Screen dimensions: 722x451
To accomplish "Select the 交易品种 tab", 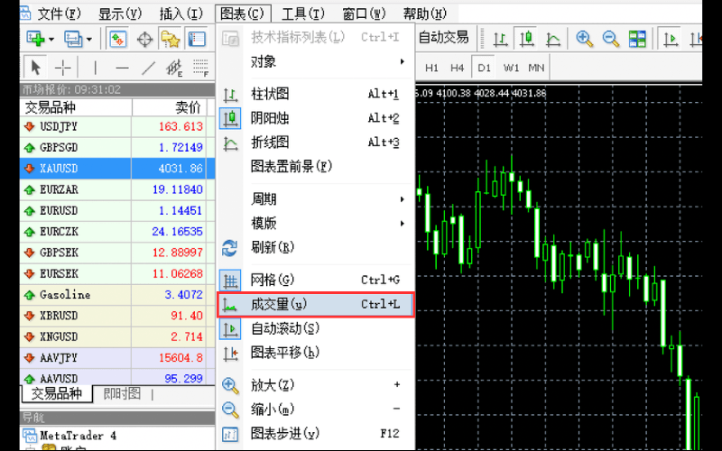I will pyautogui.click(x=57, y=394).
